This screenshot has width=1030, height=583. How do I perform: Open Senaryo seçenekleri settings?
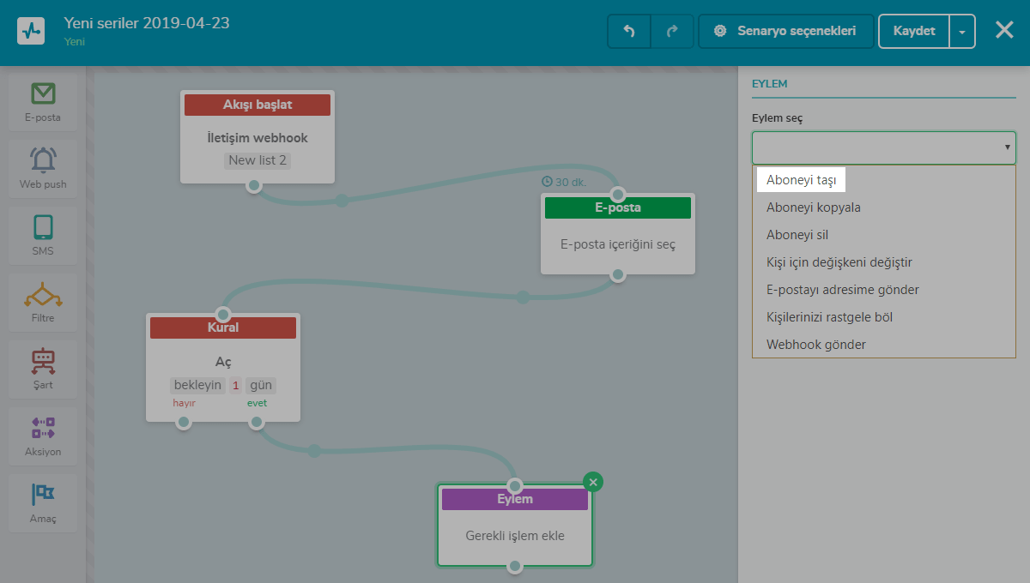click(x=786, y=31)
